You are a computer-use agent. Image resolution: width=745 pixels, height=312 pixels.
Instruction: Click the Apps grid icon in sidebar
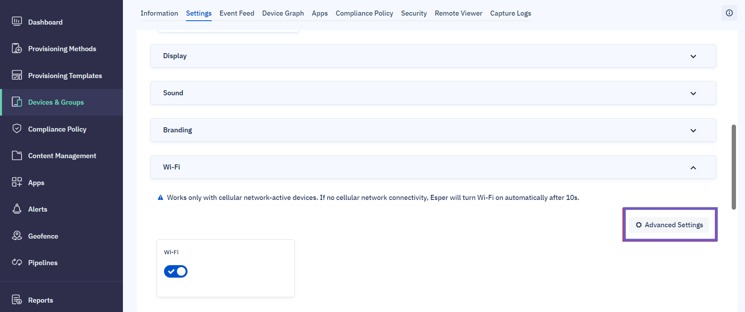point(17,182)
